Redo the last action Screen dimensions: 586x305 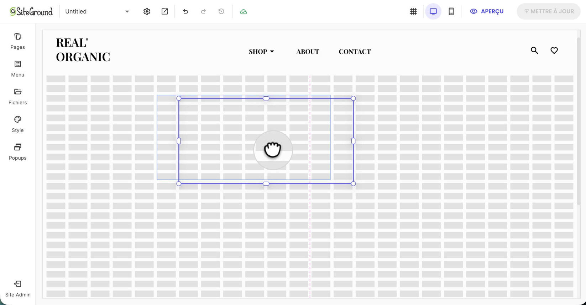(203, 11)
